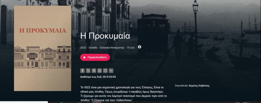The width and height of the screenshot is (261, 103).
Task: Copy the film's link with the chain icon
Action: coord(111,71)
